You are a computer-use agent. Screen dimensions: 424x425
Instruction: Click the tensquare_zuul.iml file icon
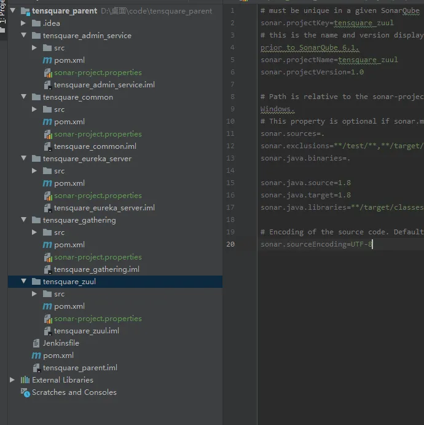[48, 331]
